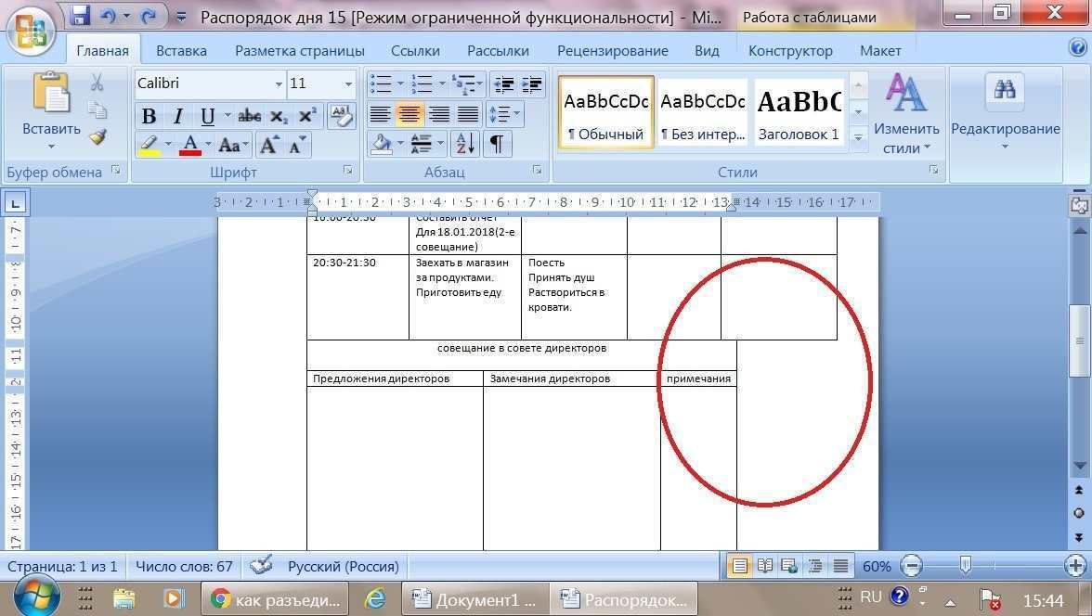Apply strikethrough formatting
This screenshot has width=1092, height=616.
point(249,115)
